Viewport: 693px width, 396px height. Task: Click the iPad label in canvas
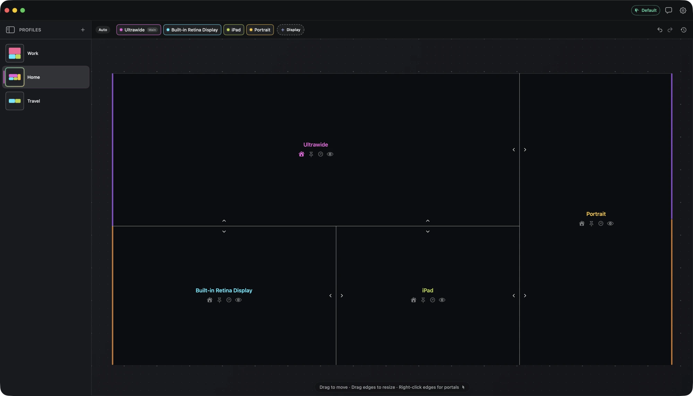click(428, 290)
